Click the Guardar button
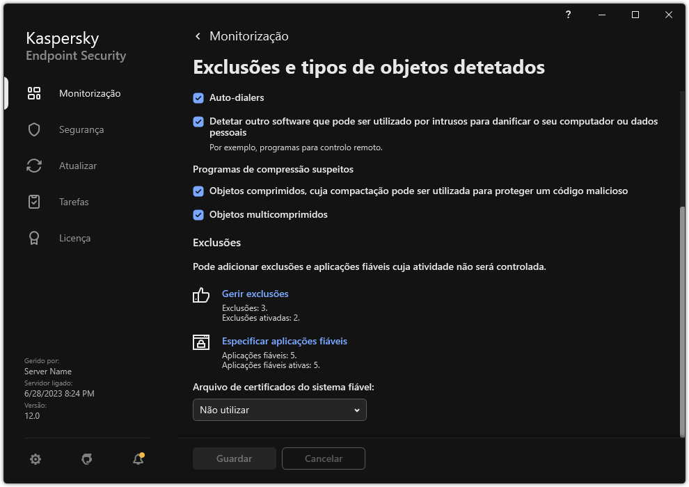The width and height of the screenshot is (689, 487). click(234, 458)
